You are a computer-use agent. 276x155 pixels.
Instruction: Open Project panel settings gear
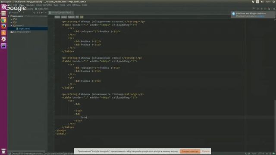point(42,12)
